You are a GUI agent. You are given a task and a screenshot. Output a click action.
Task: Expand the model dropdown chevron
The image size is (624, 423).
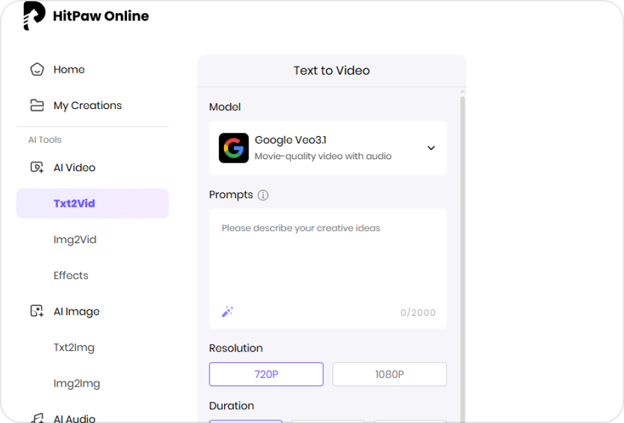431,148
